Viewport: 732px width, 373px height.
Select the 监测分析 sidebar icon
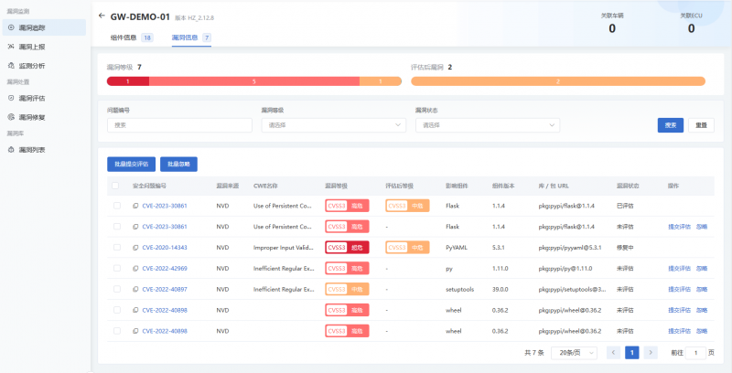tap(10, 66)
